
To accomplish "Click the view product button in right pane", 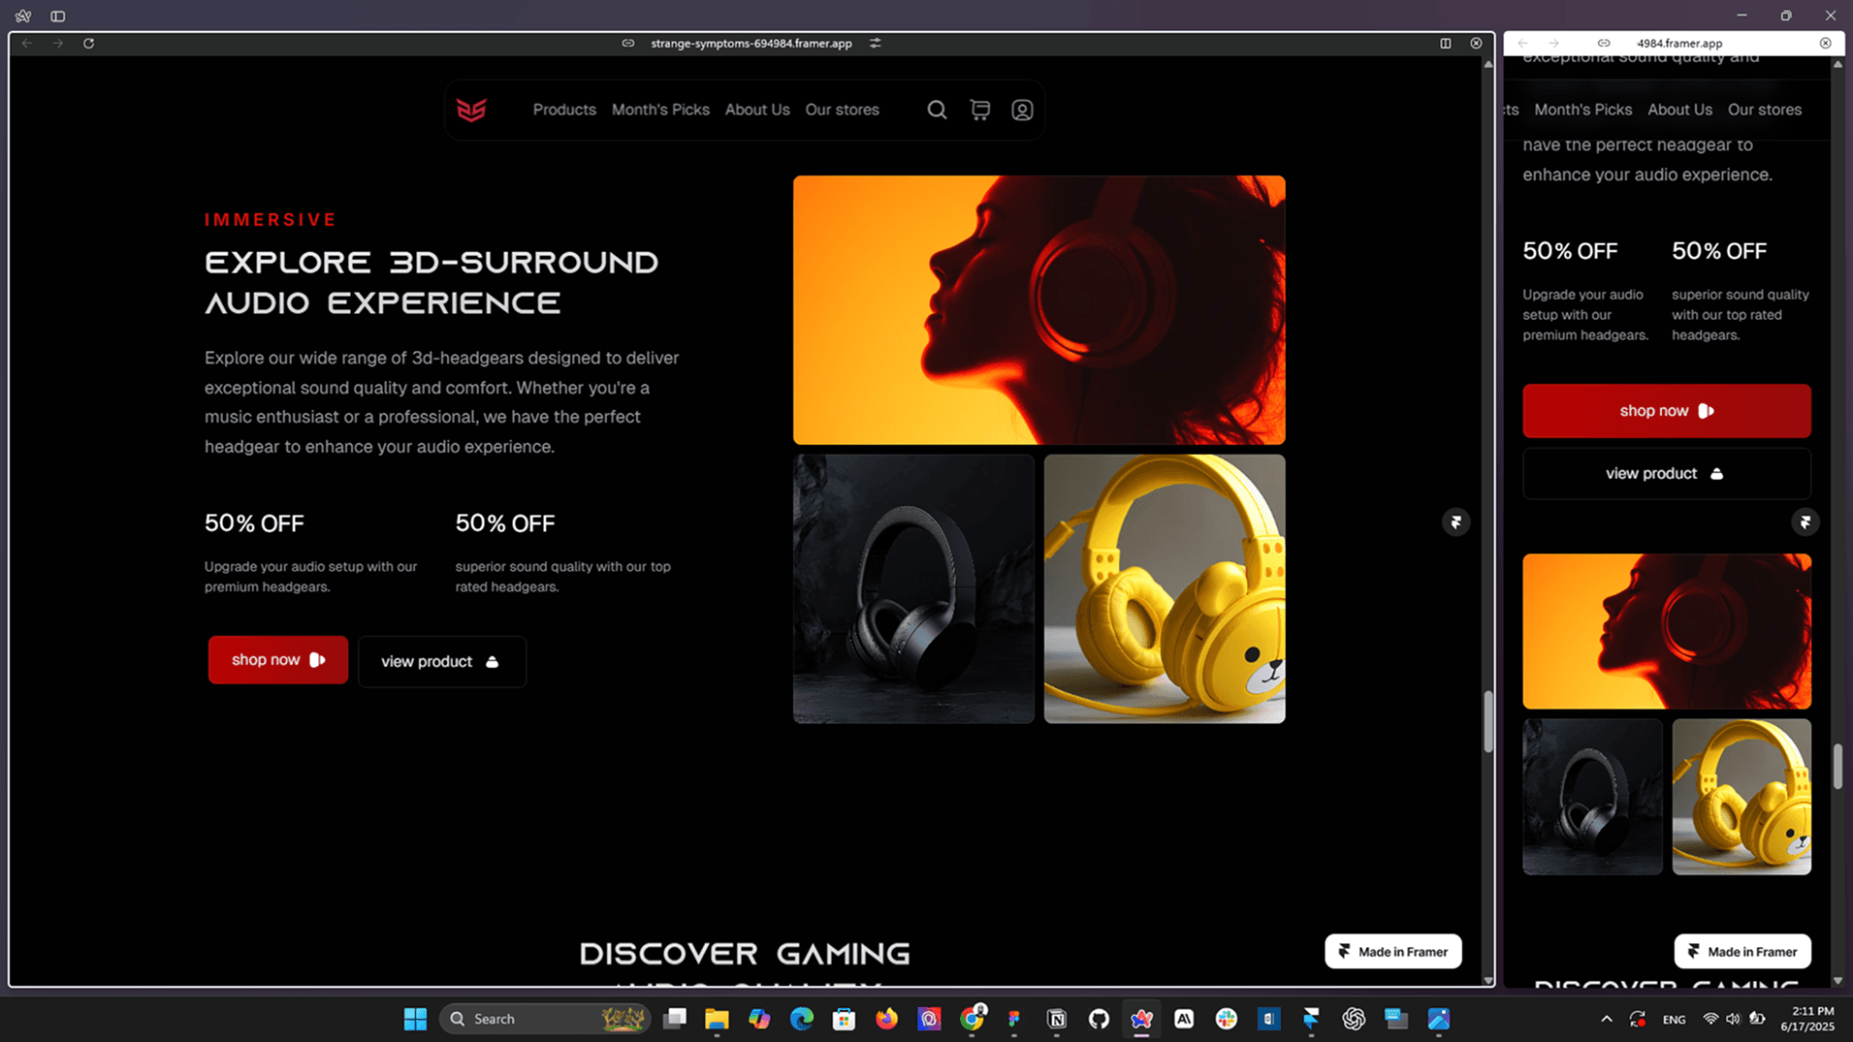I will [1666, 474].
